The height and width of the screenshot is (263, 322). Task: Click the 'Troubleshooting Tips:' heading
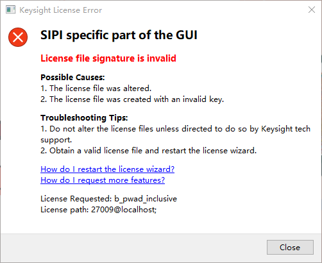tap(84, 117)
